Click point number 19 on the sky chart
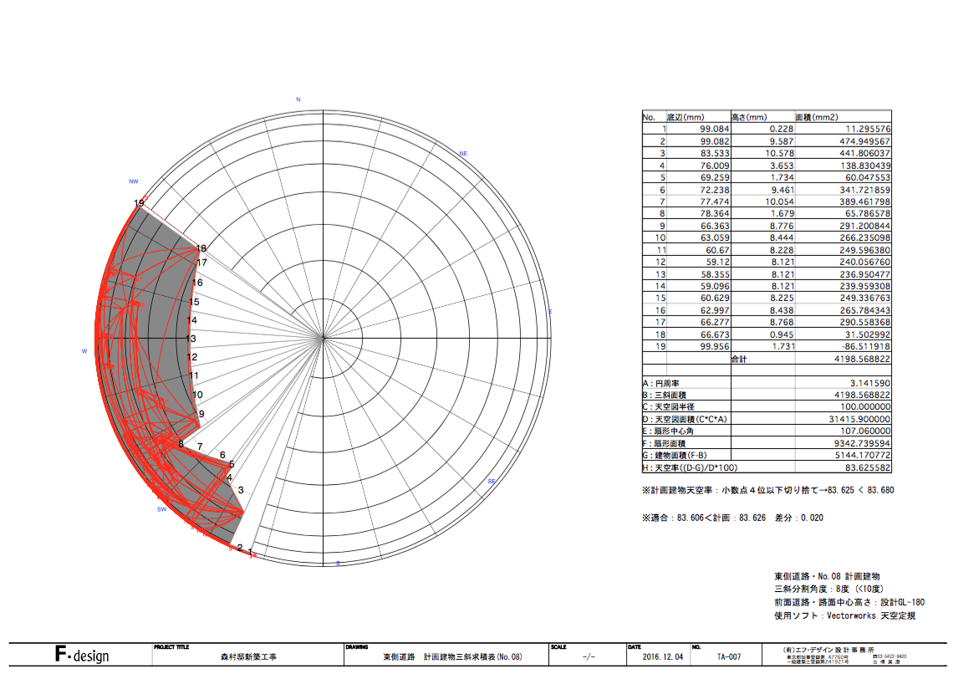 coord(139,203)
